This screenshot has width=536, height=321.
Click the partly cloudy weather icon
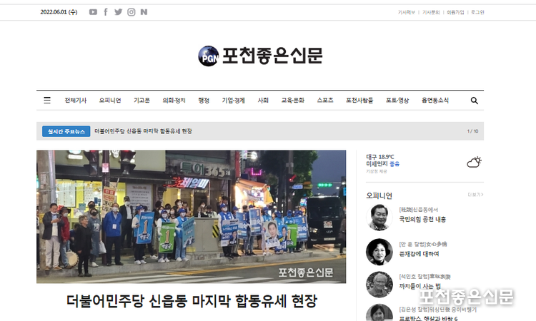pos(474,162)
